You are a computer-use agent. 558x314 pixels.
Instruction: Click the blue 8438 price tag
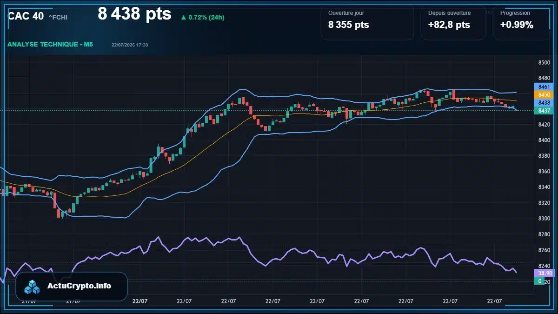coord(543,102)
